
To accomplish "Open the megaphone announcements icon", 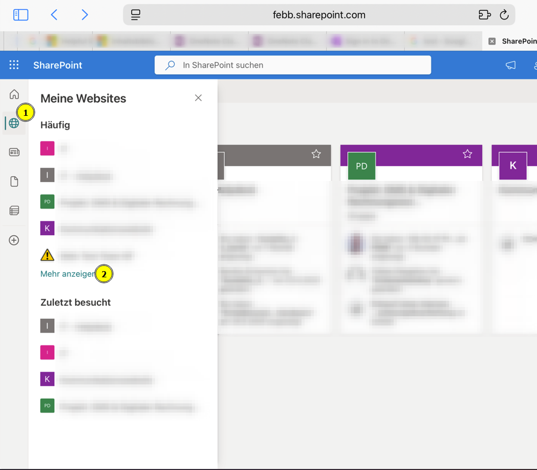I will pyautogui.click(x=510, y=65).
